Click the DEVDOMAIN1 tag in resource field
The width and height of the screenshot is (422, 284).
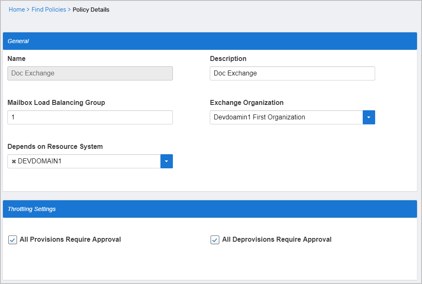click(39, 161)
